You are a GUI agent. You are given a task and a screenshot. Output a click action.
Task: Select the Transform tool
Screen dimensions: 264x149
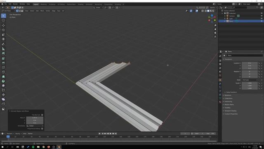click(x=3, y=39)
